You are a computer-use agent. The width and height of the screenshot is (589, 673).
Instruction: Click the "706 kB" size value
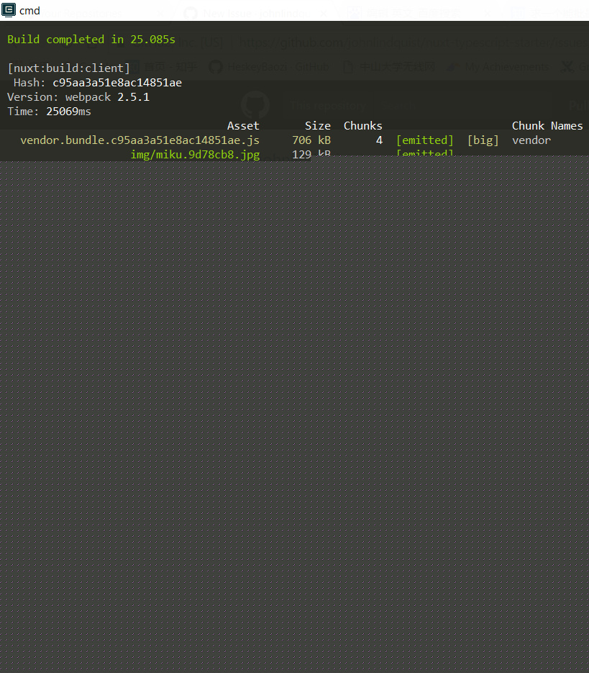(x=311, y=140)
